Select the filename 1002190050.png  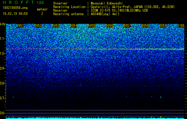15,8
